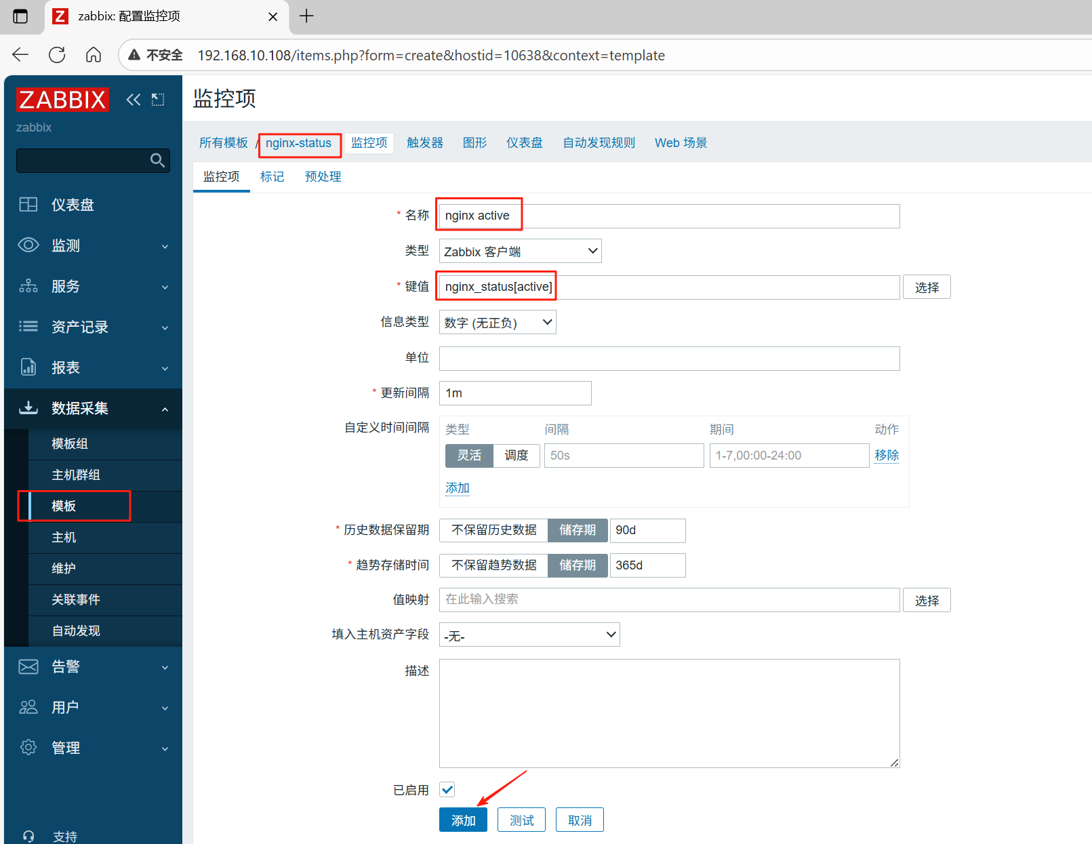The image size is (1092, 844).
Task: Open 自动发现规则 in template navigation
Action: pyautogui.click(x=599, y=143)
